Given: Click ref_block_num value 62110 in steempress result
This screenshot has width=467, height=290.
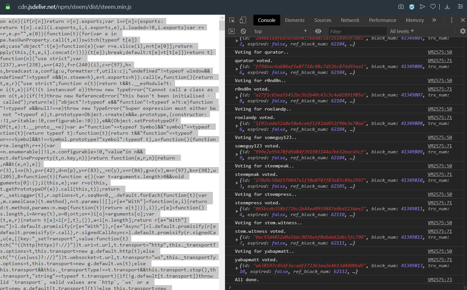Looking at the screenshot, I should pyautogui.click(x=338, y=215).
